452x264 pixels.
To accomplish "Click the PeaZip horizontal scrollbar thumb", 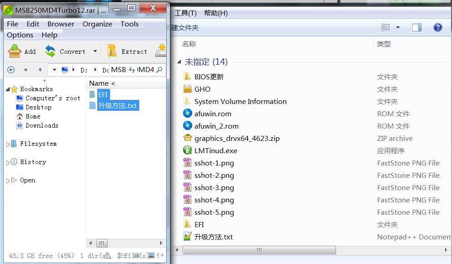I will point(102,243).
